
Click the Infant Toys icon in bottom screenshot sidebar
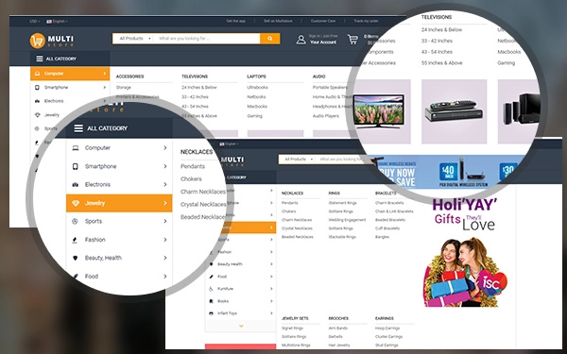[x=211, y=313]
